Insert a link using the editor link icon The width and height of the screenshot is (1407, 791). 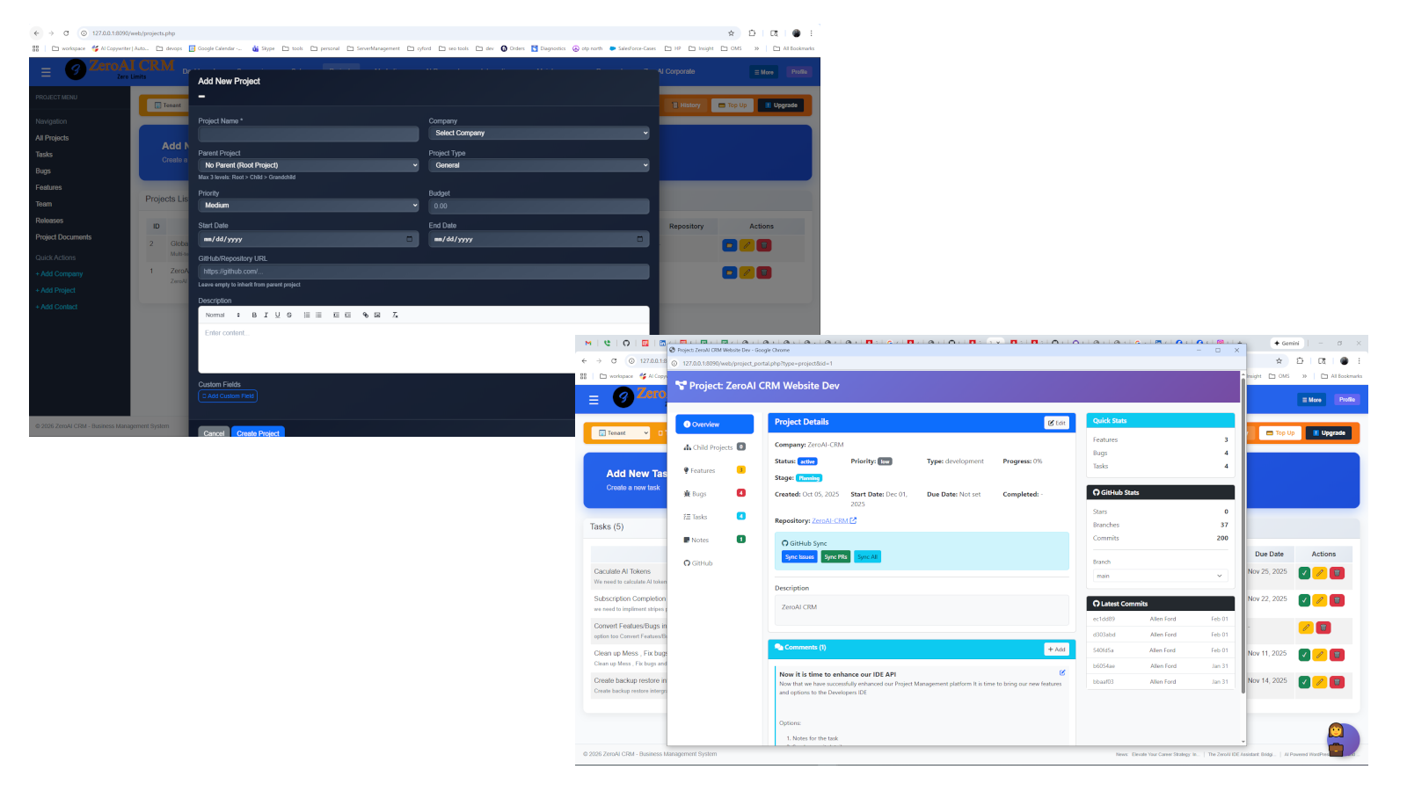[x=366, y=315]
